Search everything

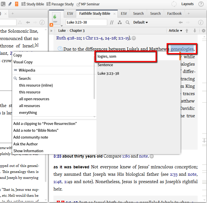coord(28,112)
